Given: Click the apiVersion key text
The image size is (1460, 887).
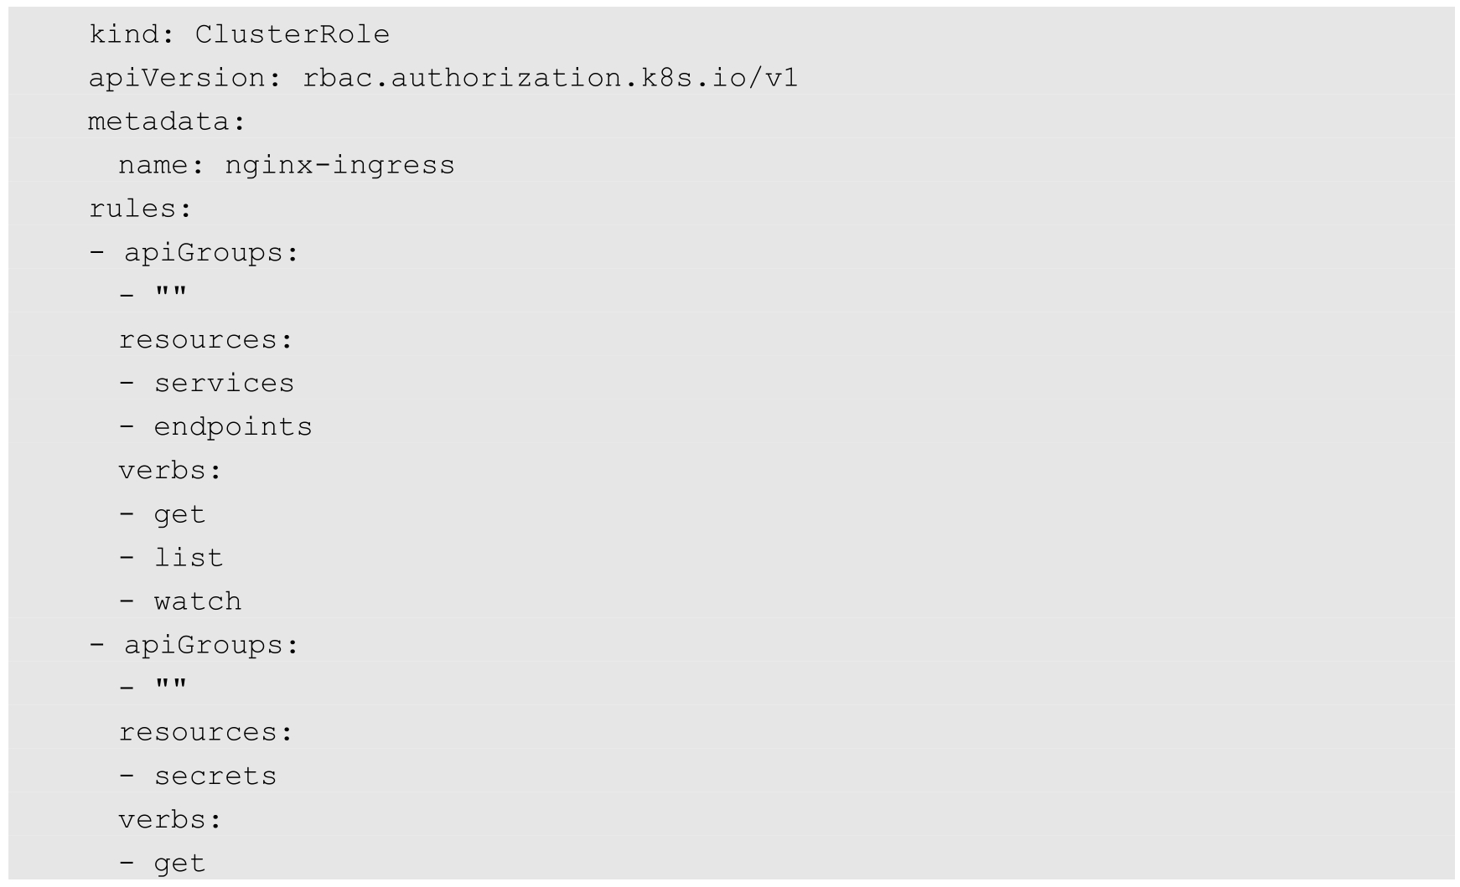Looking at the screenshot, I should (178, 78).
